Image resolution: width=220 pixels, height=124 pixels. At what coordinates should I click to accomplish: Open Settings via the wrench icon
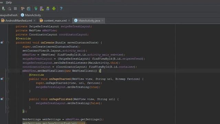[x=23, y=9]
